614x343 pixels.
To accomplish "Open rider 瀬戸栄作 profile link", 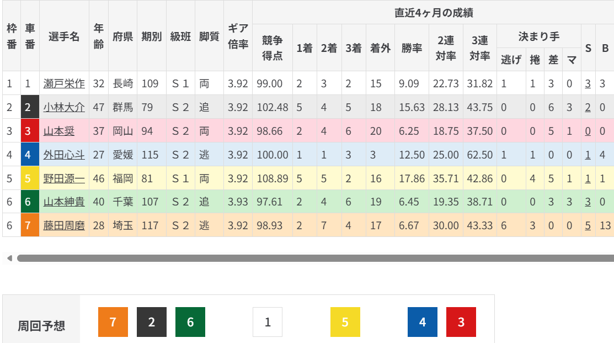I will click(64, 84).
